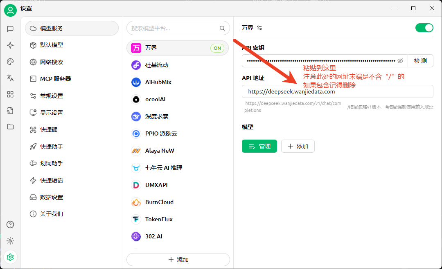Select the DMXAPI provider
This screenshot has width=442, height=269.
178,185
